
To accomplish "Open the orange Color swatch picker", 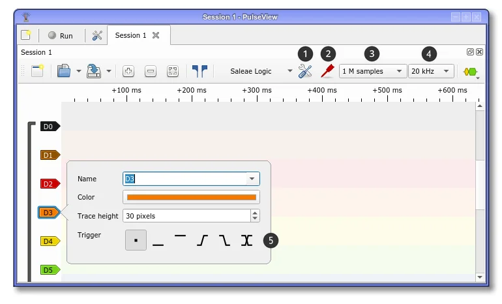I will pyautogui.click(x=192, y=197).
